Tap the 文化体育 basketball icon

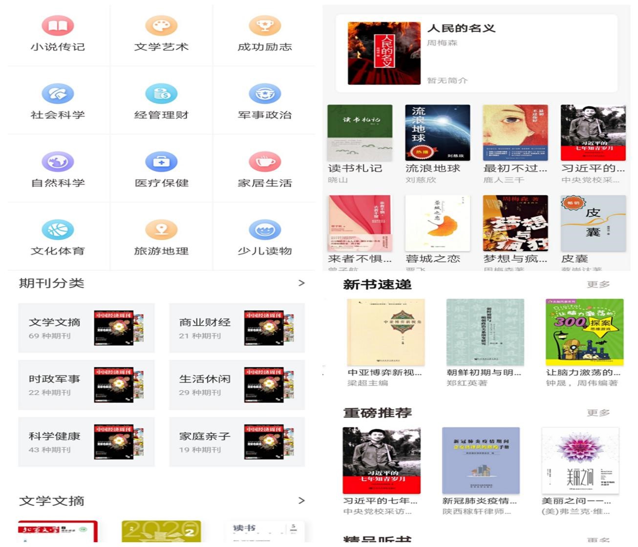point(58,230)
